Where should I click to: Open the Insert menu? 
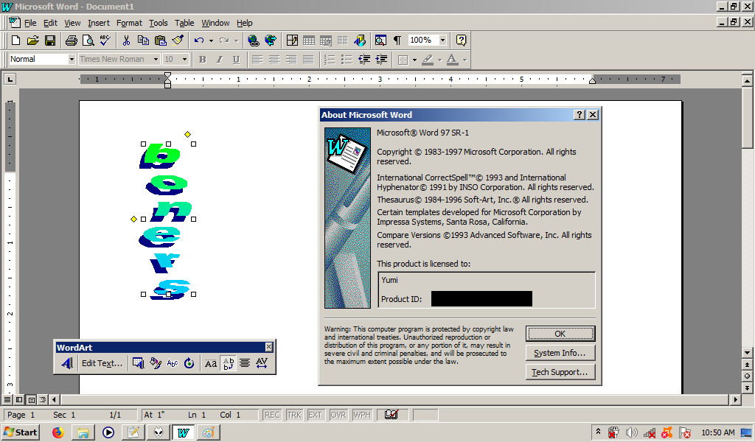[99, 23]
